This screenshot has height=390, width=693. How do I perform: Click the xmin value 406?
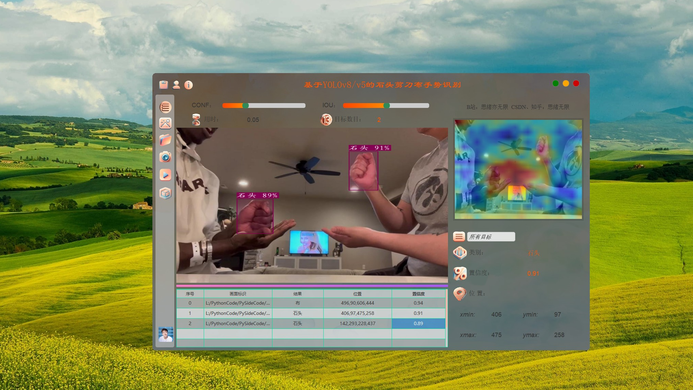pos(497,315)
